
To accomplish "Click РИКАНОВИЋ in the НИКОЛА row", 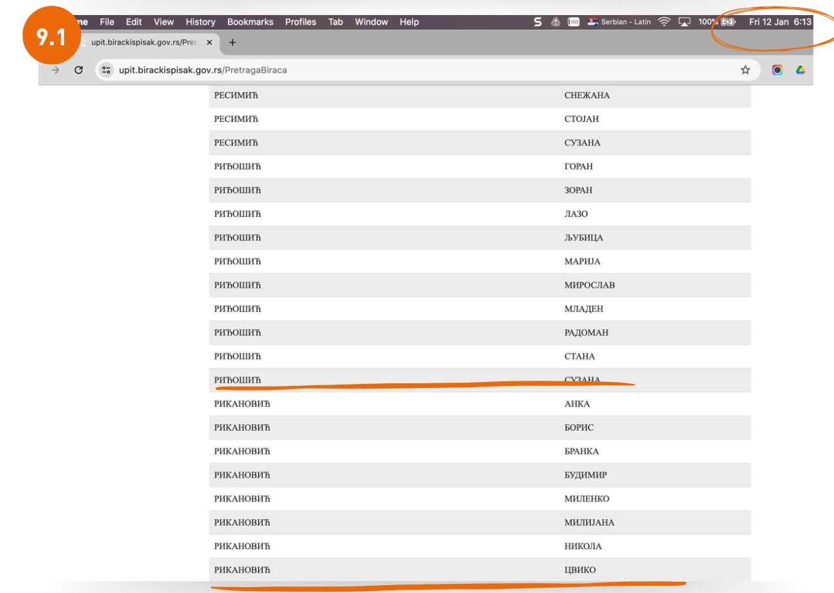I will click(x=242, y=546).
